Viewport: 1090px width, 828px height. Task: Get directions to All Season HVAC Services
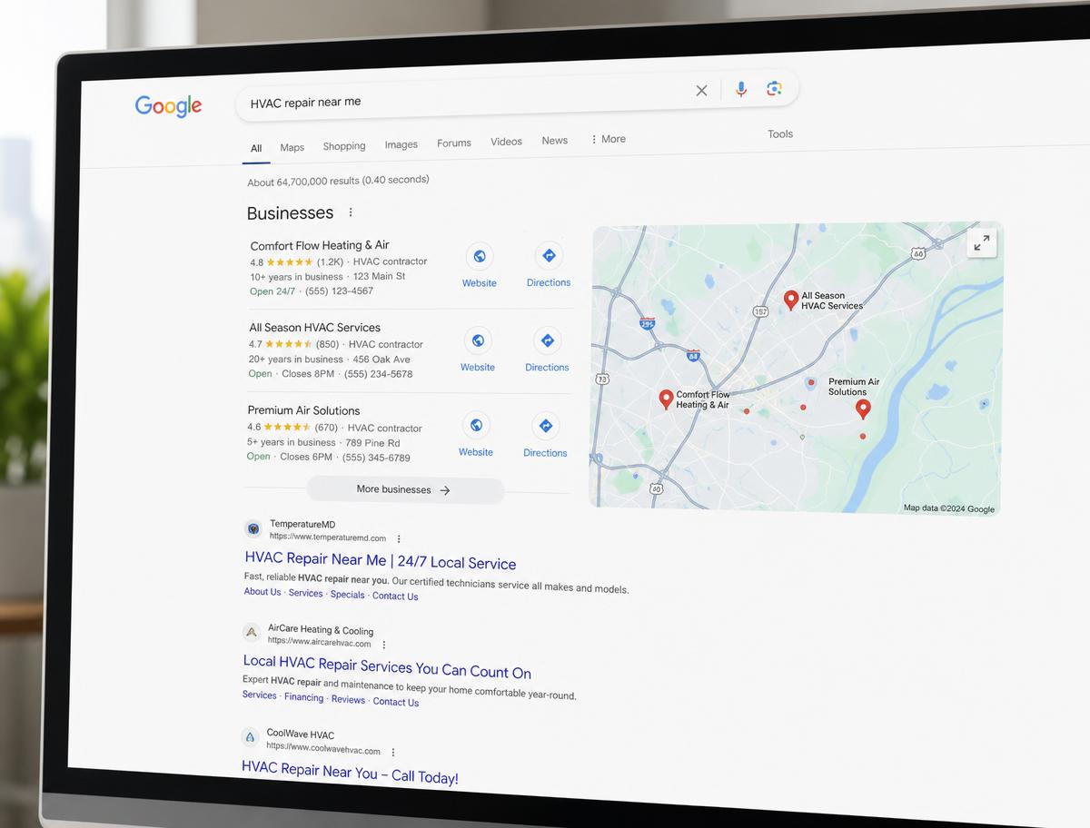(x=547, y=340)
